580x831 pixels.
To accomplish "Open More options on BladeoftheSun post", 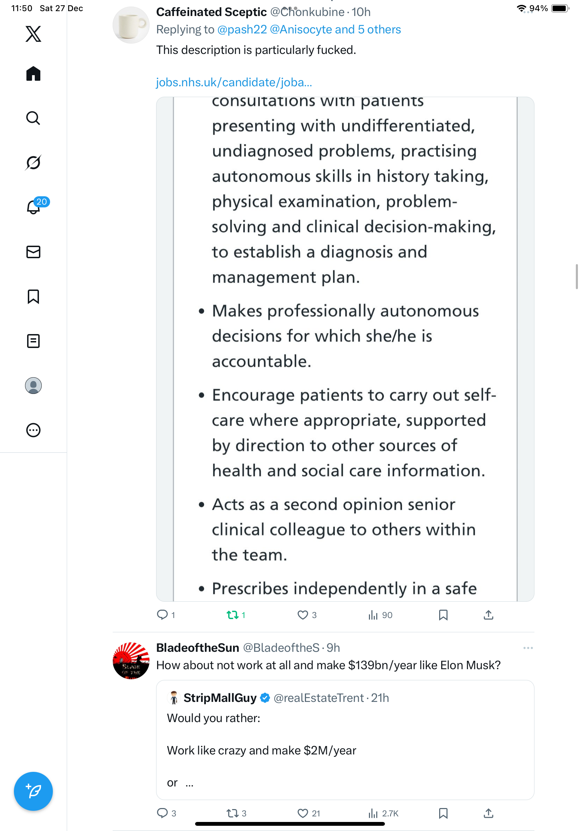I will 527,648.
